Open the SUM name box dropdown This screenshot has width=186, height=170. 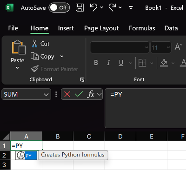[46, 94]
